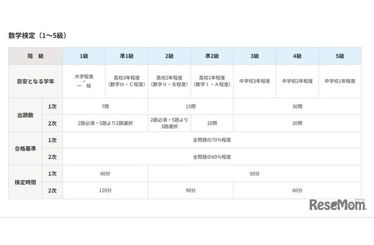Select the 中学校3年程度 cell
The width and height of the screenshot is (374, 245).
(254, 81)
